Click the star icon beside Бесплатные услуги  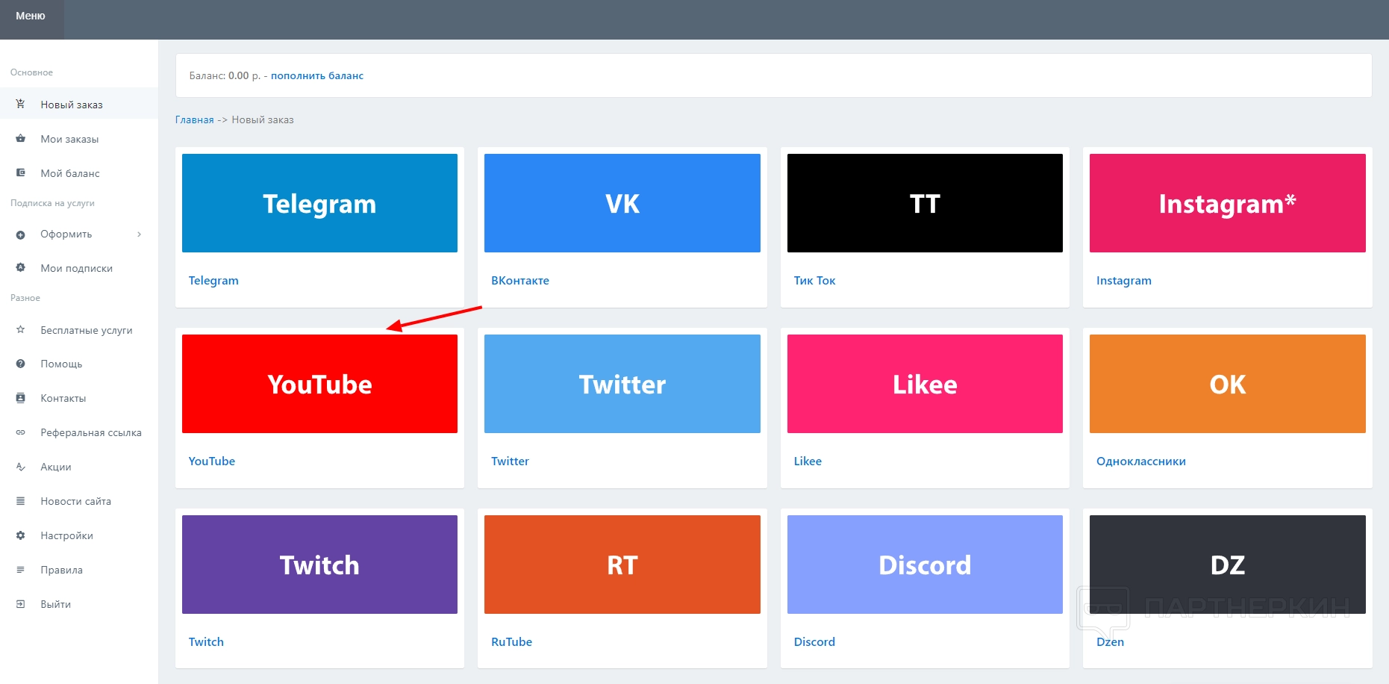pyautogui.click(x=21, y=329)
